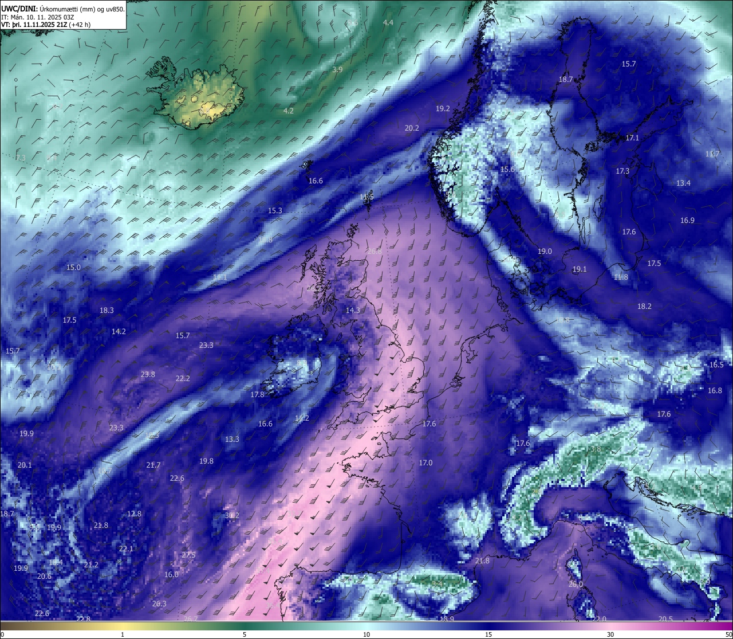The width and height of the screenshot is (733, 639).
Task: Click the 18.2 value label
Action: [x=644, y=306]
